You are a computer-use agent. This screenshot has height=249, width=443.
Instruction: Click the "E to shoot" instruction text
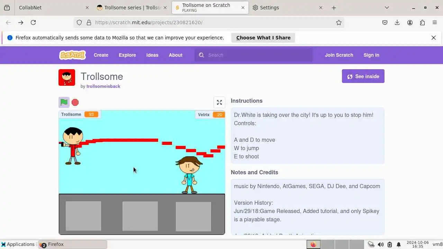(x=246, y=156)
